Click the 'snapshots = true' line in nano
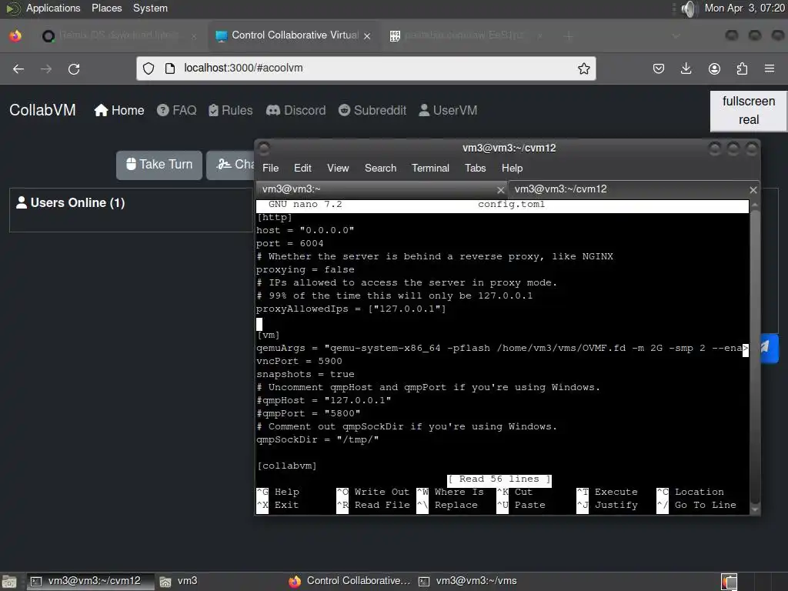This screenshot has width=788, height=591. click(305, 374)
